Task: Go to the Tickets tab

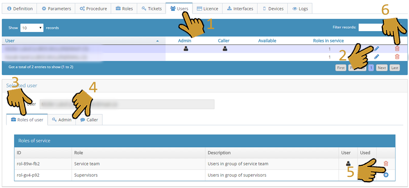Action: pyautogui.click(x=151, y=9)
